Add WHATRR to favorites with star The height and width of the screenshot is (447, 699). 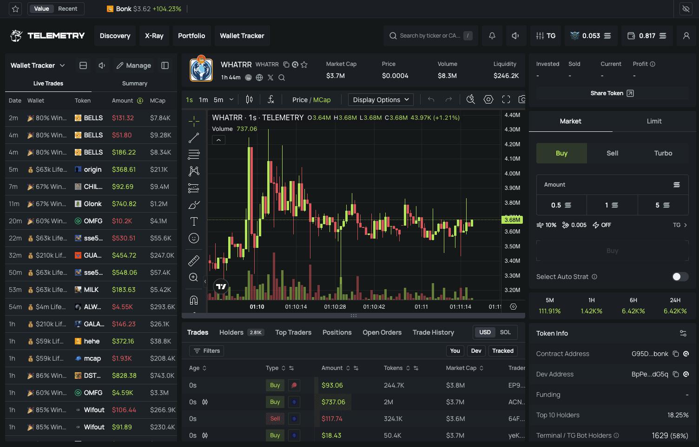304,65
